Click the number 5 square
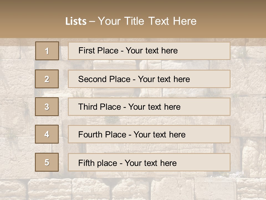 (47, 162)
